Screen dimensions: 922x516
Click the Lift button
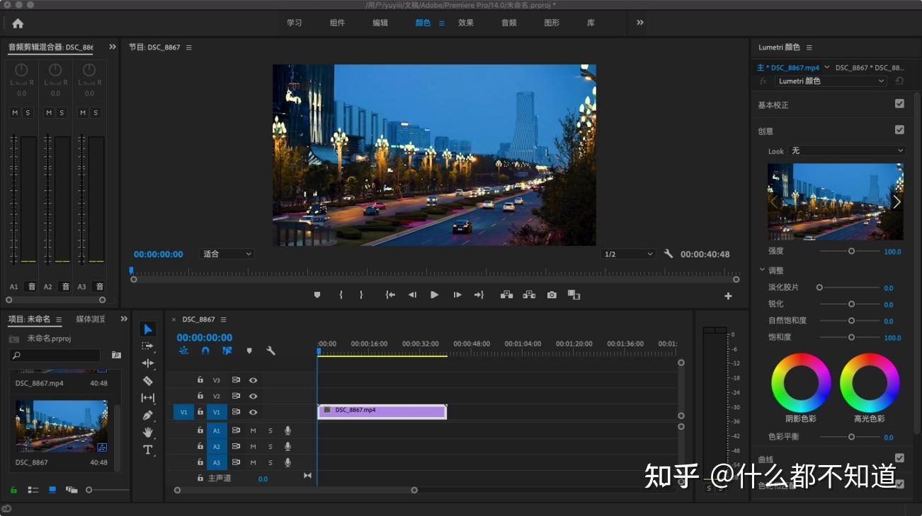click(x=506, y=295)
